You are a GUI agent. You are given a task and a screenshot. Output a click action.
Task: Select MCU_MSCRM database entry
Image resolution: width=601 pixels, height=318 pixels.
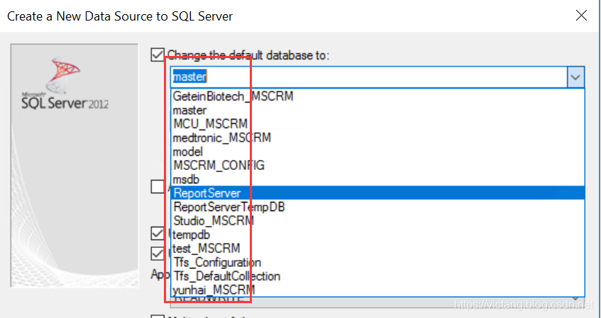click(x=377, y=124)
